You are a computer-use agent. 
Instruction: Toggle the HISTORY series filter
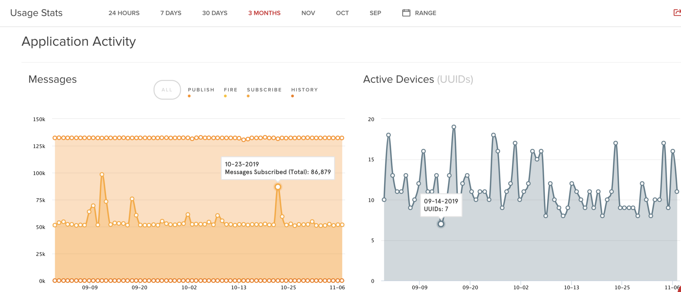coord(304,90)
